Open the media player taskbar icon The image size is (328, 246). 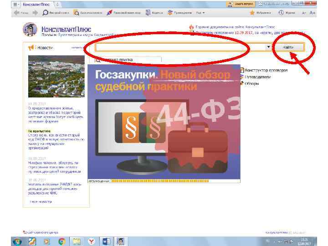tap(46, 241)
